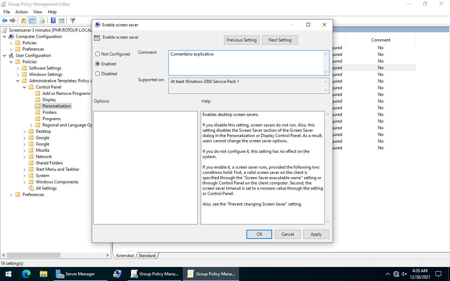Open Microsoft Edge from the taskbar
This screenshot has height=281, width=450.
[26, 274]
